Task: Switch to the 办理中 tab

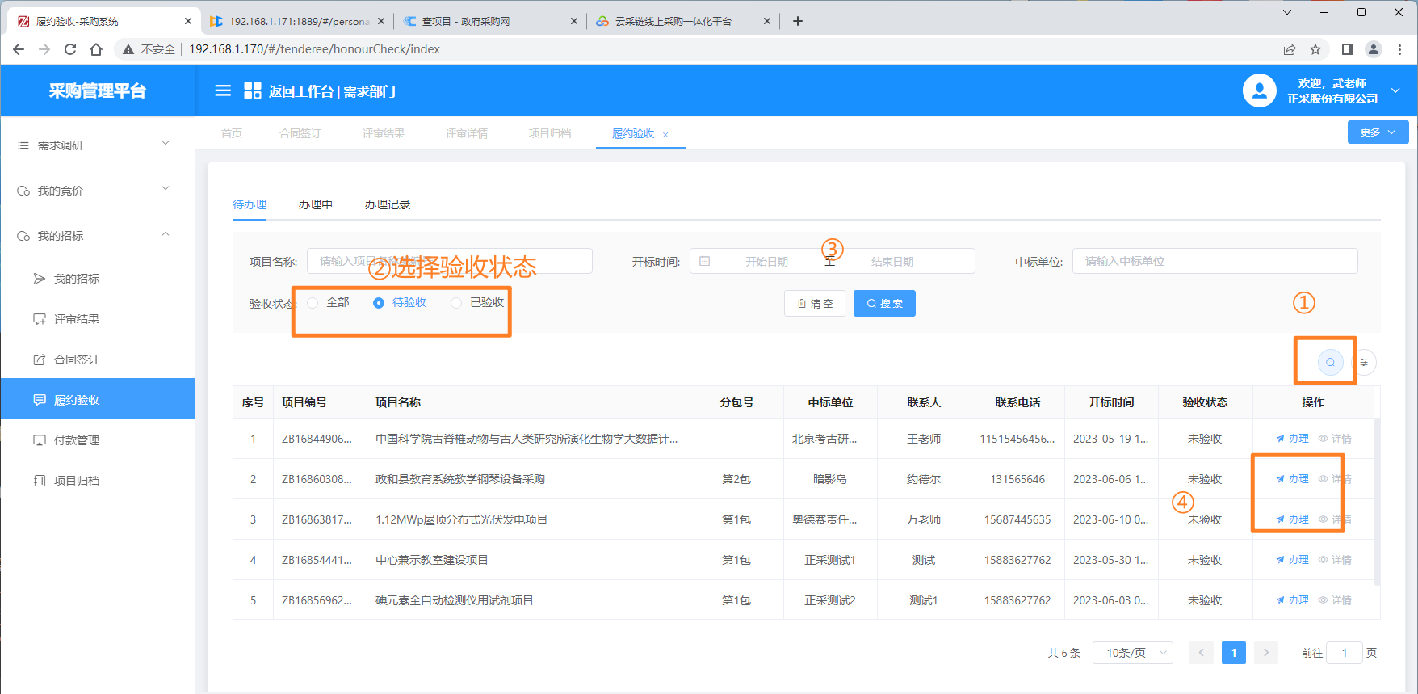Action: click(x=315, y=204)
